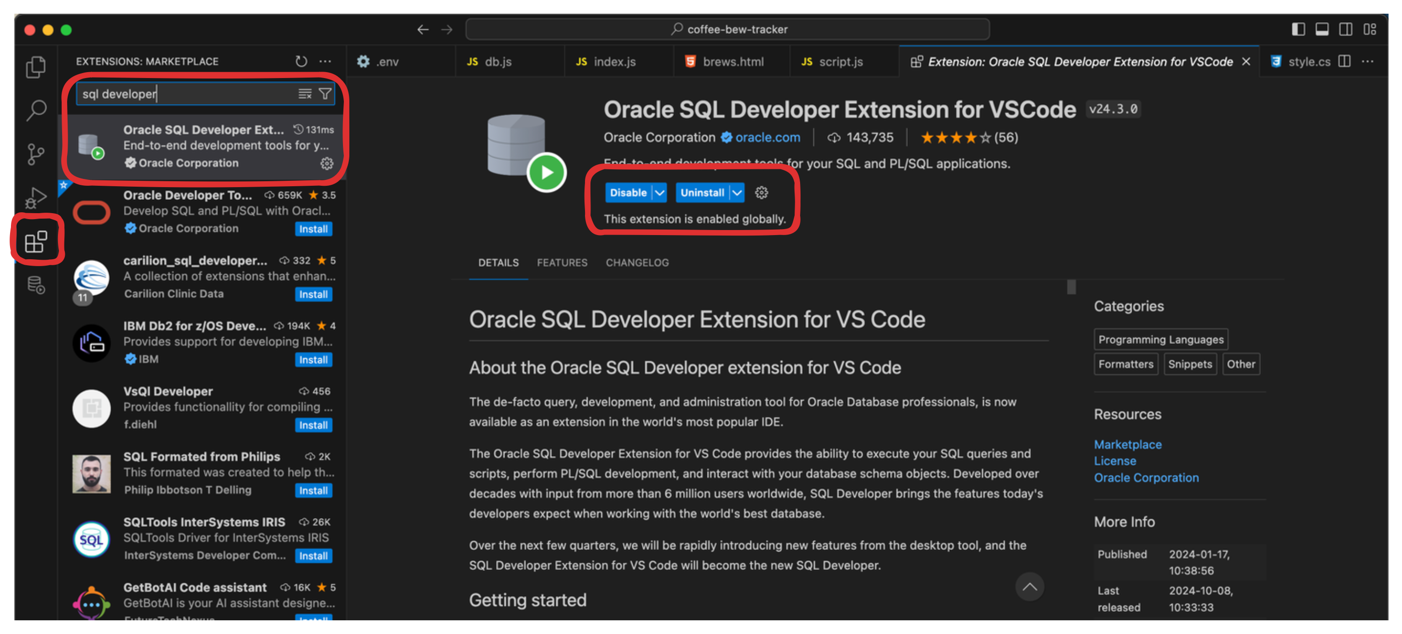
Task: Go forward in navigation history
Action: [x=447, y=29]
